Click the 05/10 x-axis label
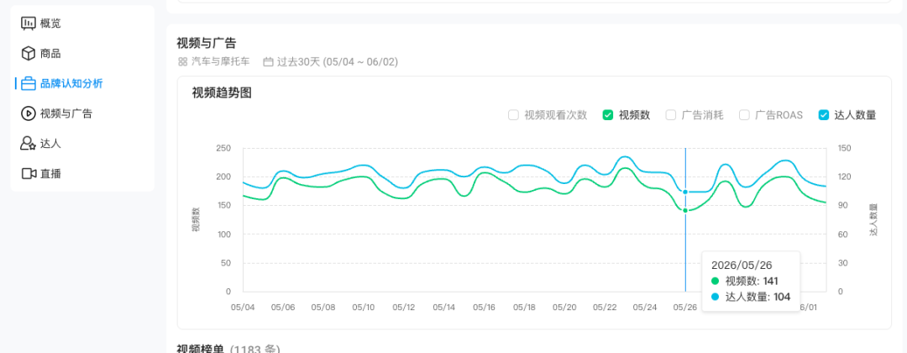The height and width of the screenshot is (353, 907). [364, 308]
